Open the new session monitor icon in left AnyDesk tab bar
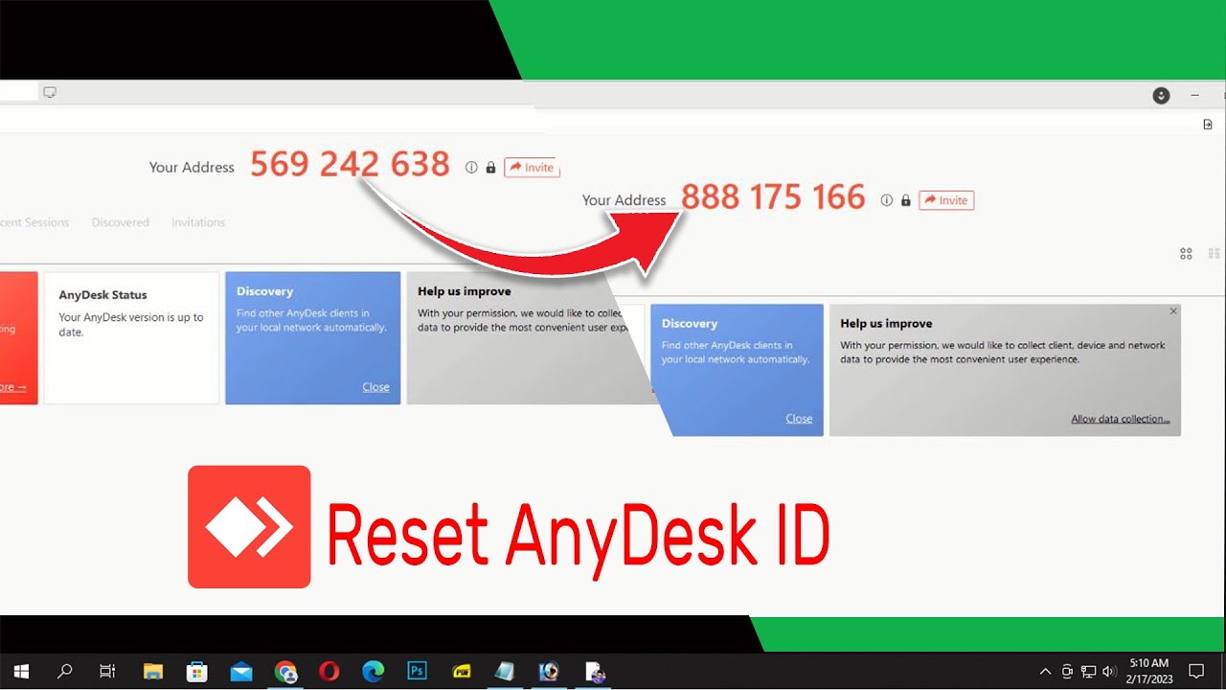The width and height of the screenshot is (1226, 690). click(x=50, y=92)
